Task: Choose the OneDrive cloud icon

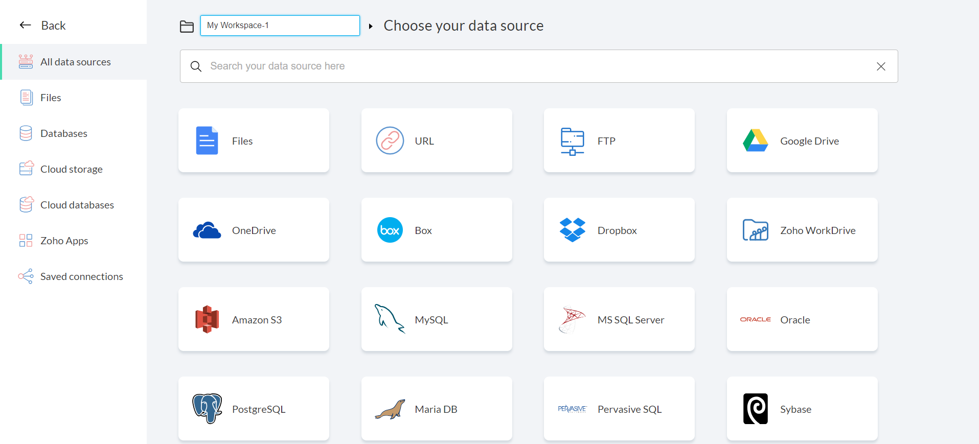Action: click(207, 230)
